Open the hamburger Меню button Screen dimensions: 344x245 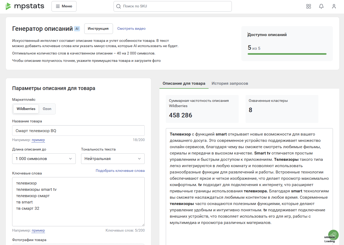pyautogui.click(x=64, y=6)
